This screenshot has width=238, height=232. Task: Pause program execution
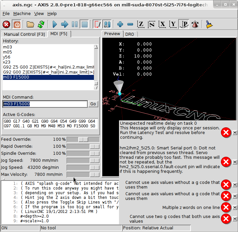(x=75, y=24)
